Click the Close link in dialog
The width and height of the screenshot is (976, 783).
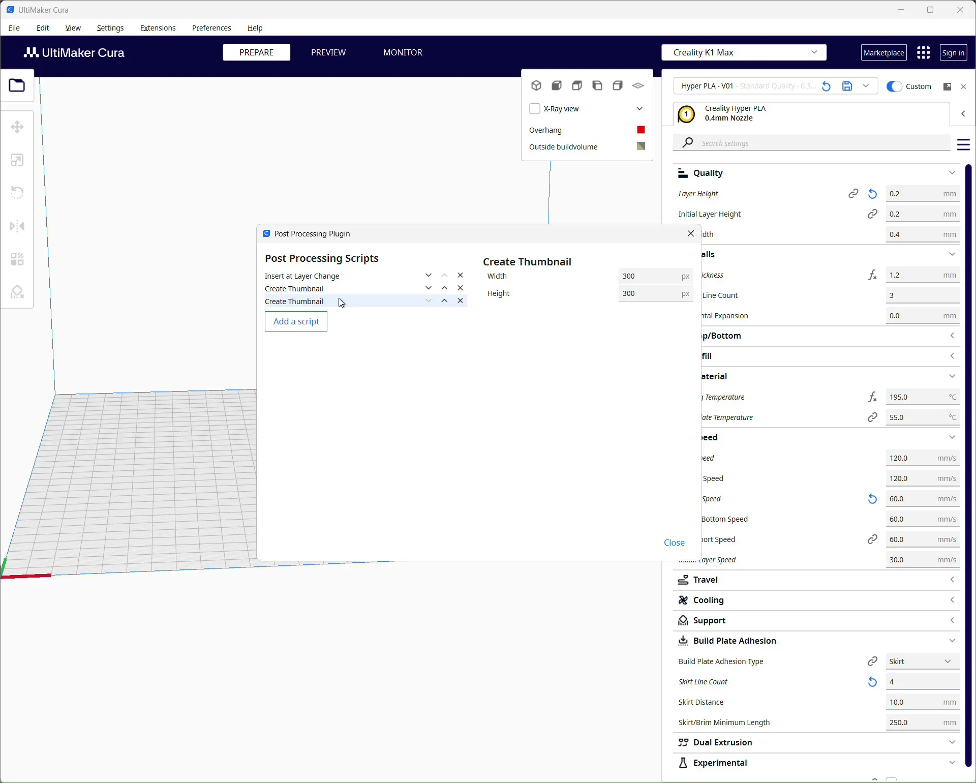click(x=674, y=543)
